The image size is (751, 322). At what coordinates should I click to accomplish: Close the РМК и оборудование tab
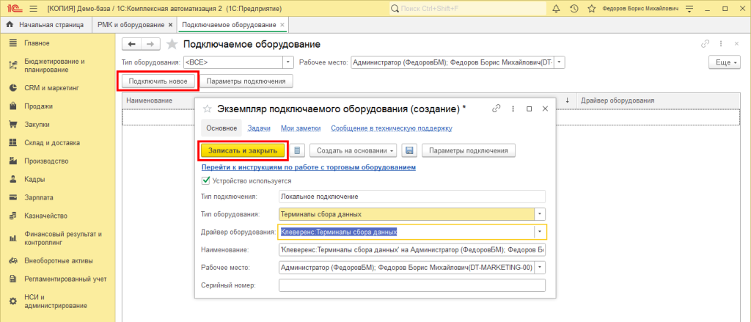tap(170, 24)
